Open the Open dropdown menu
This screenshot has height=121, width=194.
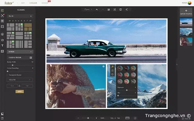88,9
